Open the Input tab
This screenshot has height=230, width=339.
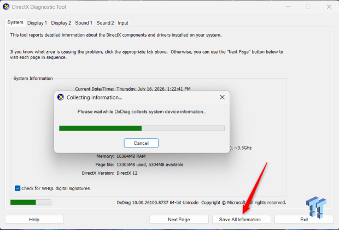pyautogui.click(x=123, y=23)
